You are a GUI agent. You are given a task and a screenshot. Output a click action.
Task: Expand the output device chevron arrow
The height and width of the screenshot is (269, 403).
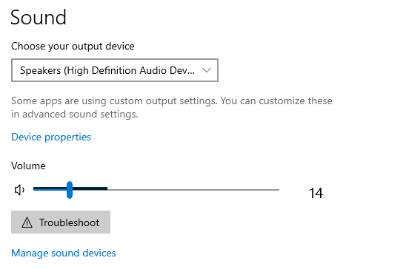point(207,70)
